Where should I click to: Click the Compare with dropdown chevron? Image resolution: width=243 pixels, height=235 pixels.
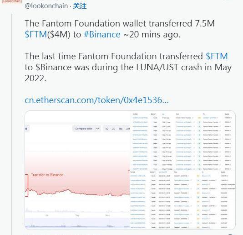(97, 129)
